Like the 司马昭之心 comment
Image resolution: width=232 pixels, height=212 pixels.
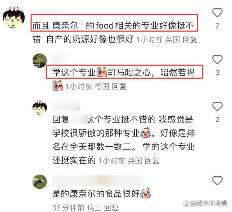point(218,59)
